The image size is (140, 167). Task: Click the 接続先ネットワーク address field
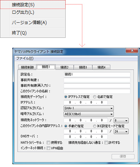click(86, 120)
